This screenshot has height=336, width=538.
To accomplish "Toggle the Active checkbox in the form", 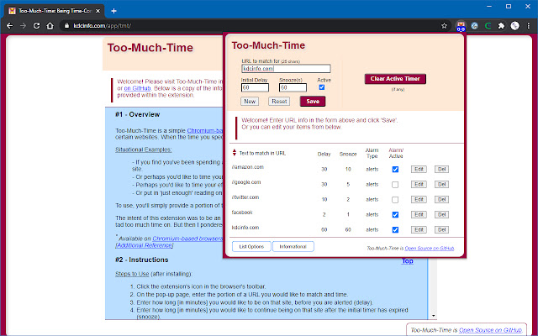I will [x=322, y=87].
